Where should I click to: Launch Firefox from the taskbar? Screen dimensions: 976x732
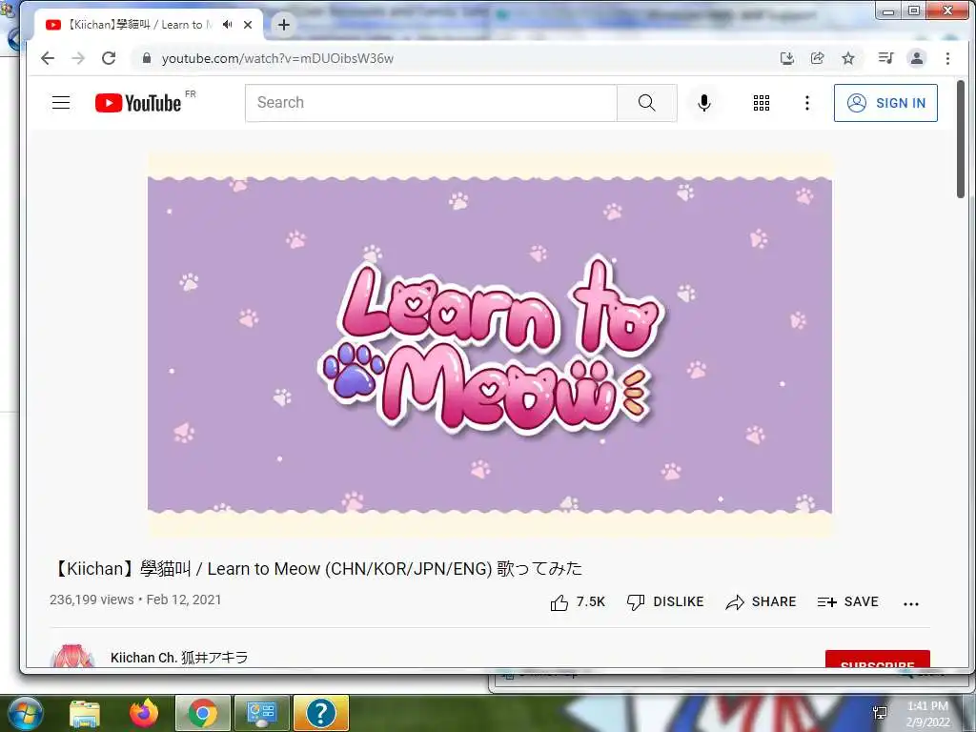(x=144, y=713)
